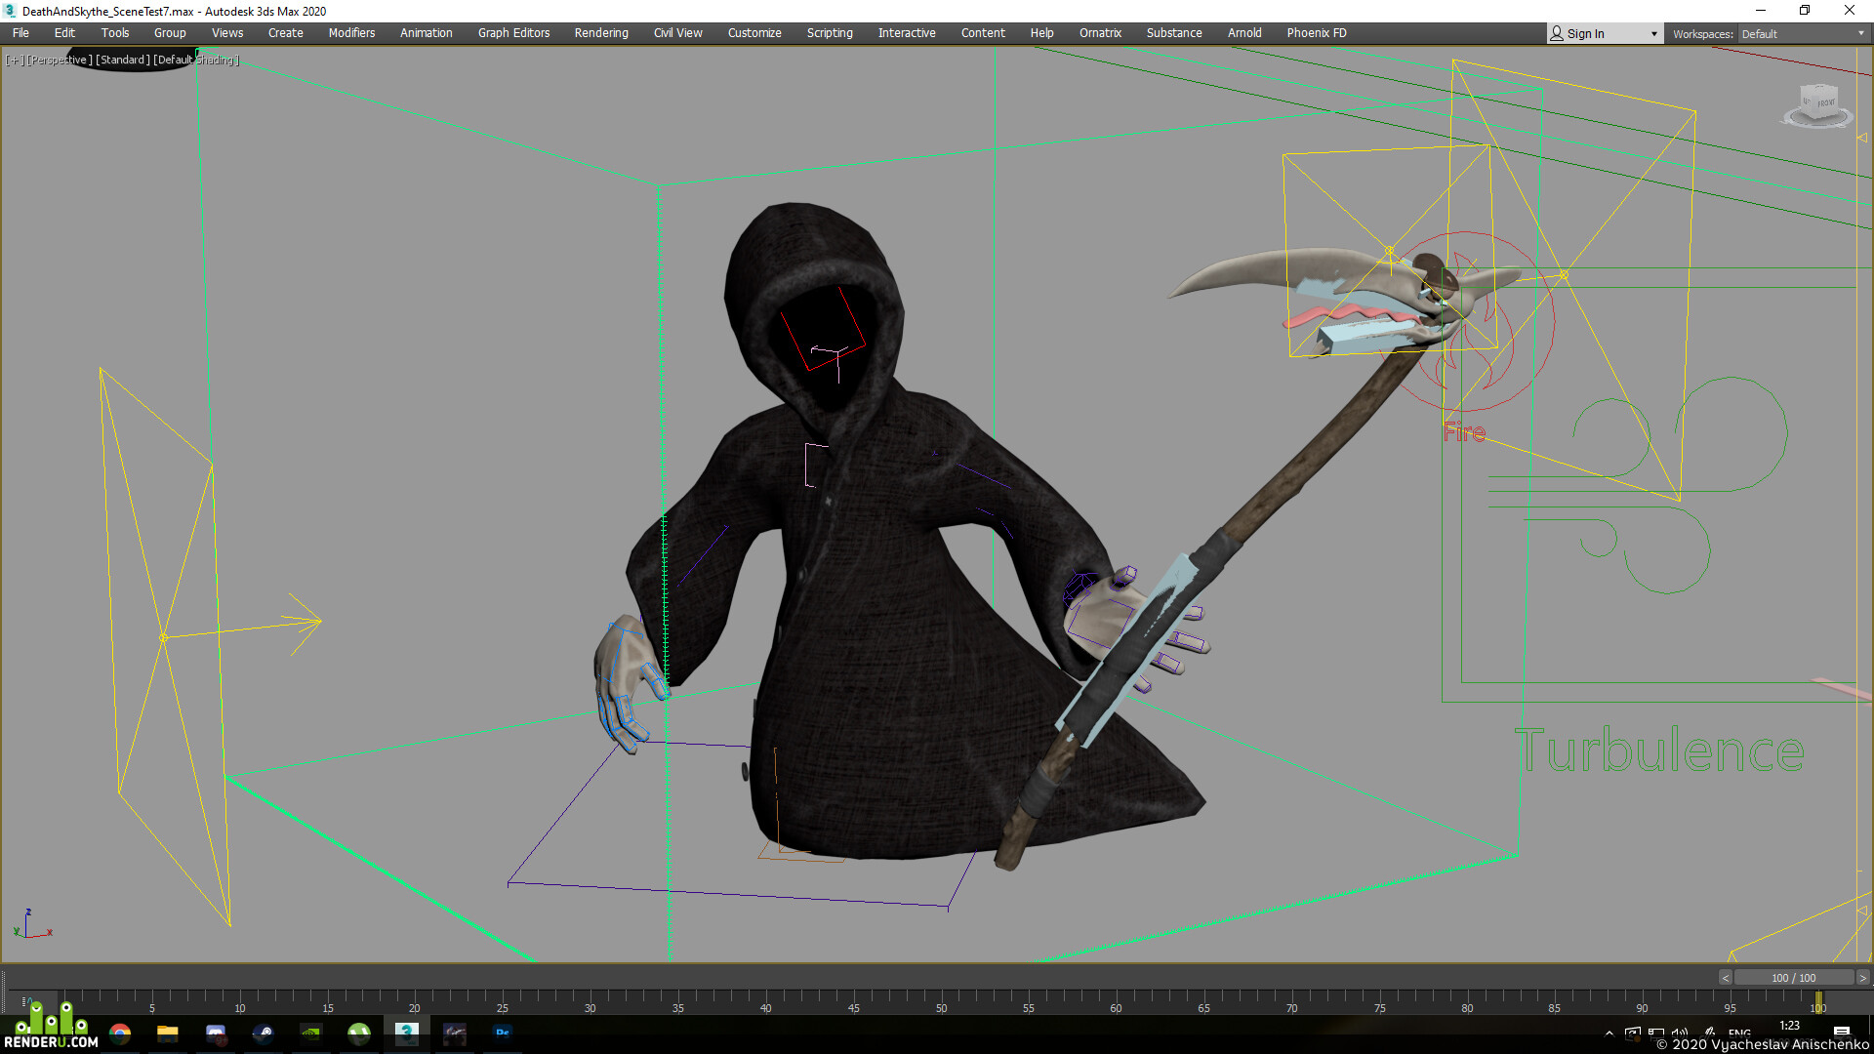Viewport: 1874px width, 1054px height.
Task: Open Photoshop from the taskbar
Action: coord(503,1033)
